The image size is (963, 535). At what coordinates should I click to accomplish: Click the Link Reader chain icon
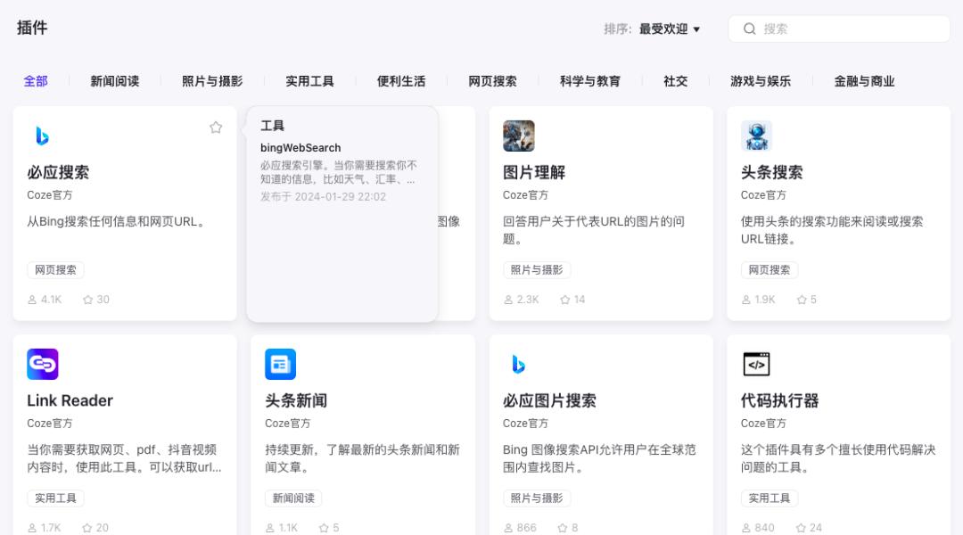point(43,364)
